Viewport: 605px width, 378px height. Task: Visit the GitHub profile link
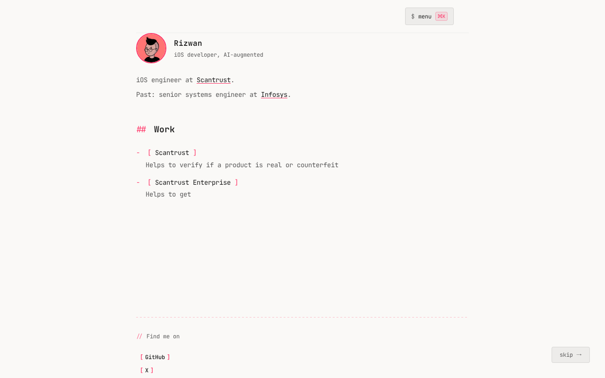click(155, 357)
